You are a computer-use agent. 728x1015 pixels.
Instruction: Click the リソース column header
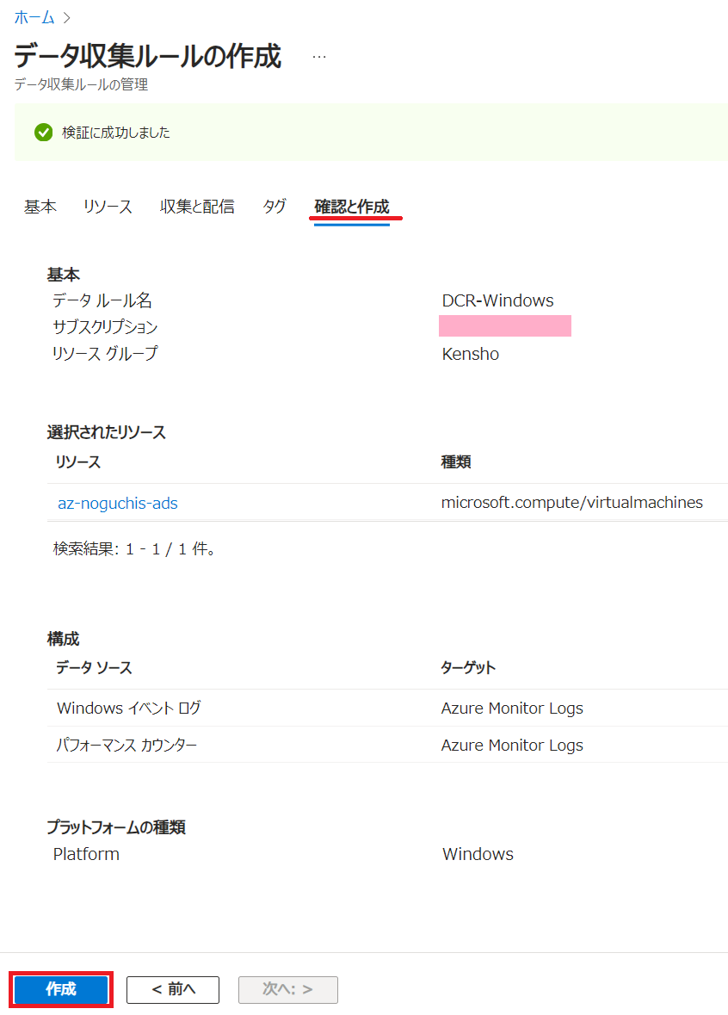pos(78,462)
